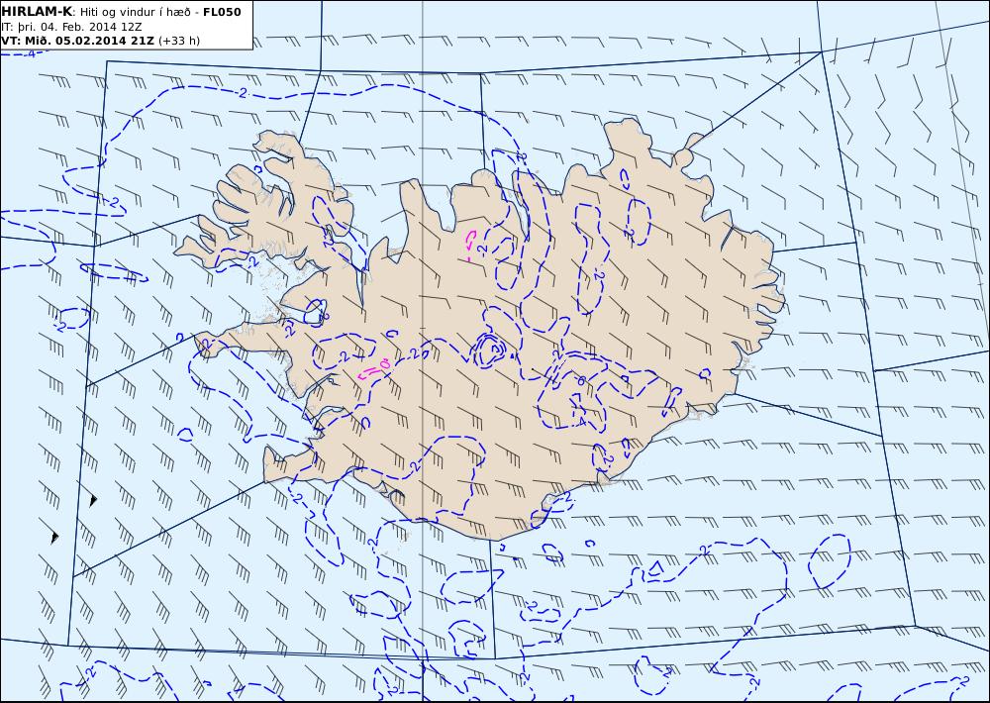This screenshot has height=703, width=990.
Task: Click the 'FL050' flight level label
Action: 222,12
